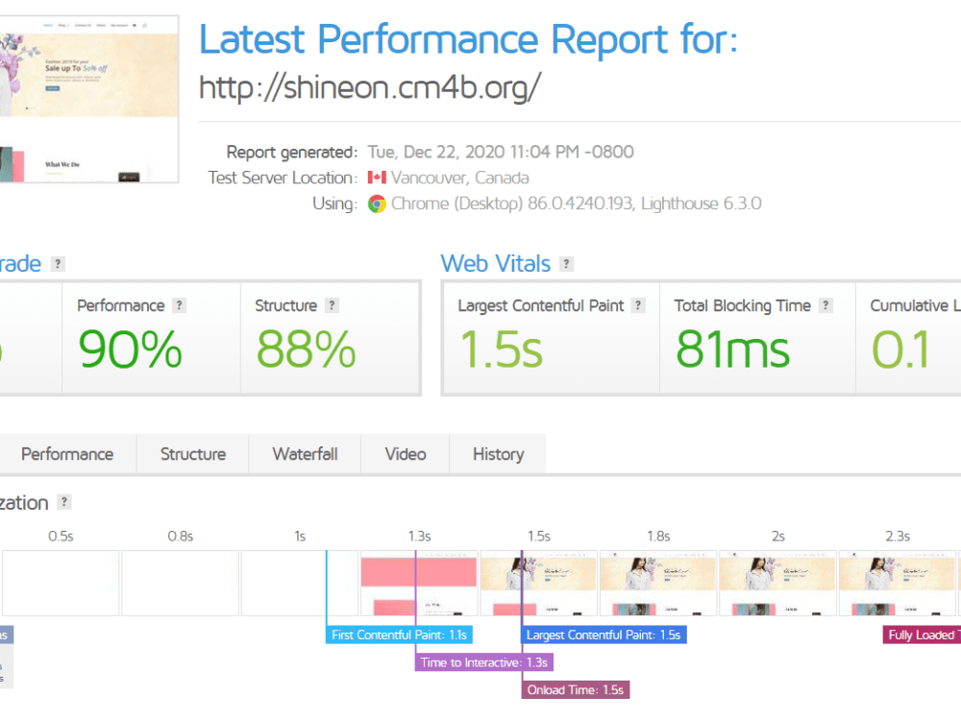The width and height of the screenshot is (961, 720).
Task: Click the Canadian flag icon by Vancouver
Action: [377, 178]
